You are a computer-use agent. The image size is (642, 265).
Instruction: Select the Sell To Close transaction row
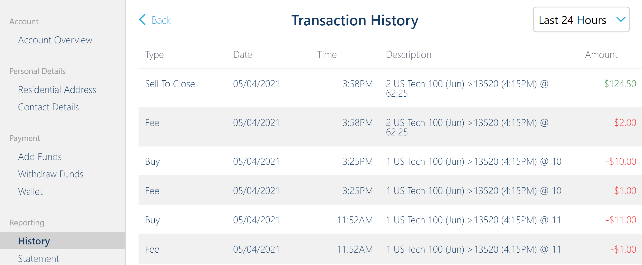pyautogui.click(x=390, y=88)
